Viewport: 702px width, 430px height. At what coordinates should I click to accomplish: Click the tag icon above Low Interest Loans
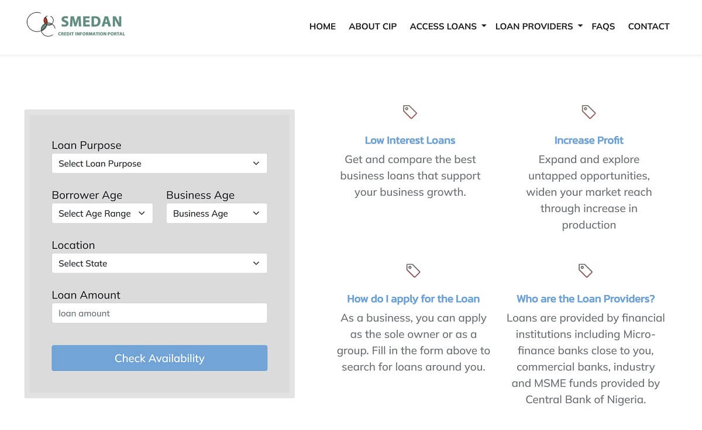(410, 112)
